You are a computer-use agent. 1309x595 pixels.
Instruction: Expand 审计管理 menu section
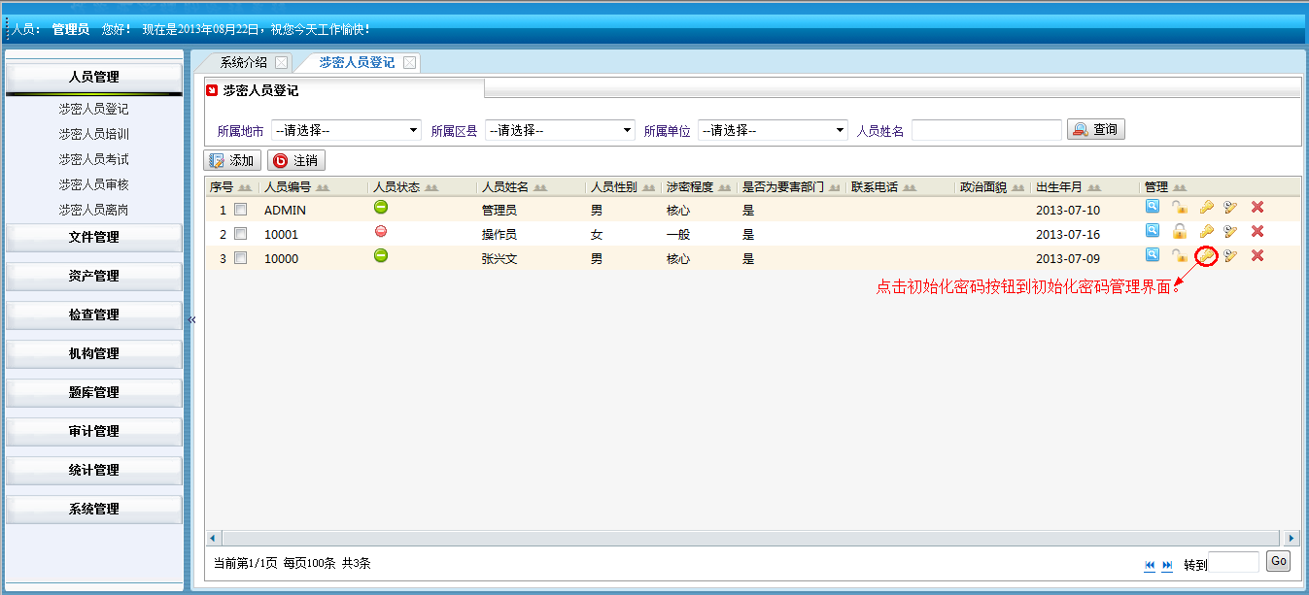coord(94,432)
